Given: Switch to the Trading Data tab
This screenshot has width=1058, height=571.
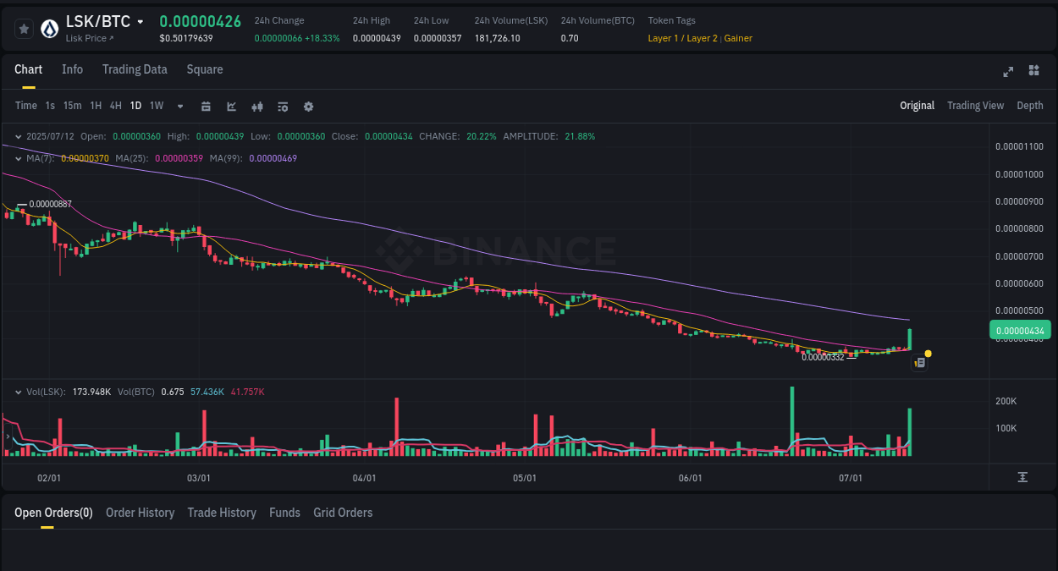Looking at the screenshot, I should click(x=135, y=69).
